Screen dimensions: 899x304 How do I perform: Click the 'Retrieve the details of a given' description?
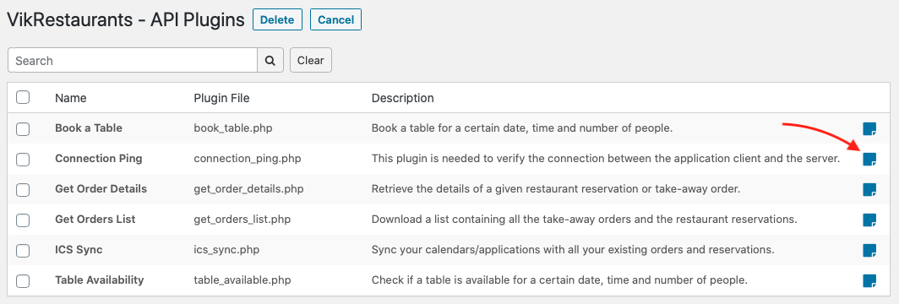[x=556, y=189]
